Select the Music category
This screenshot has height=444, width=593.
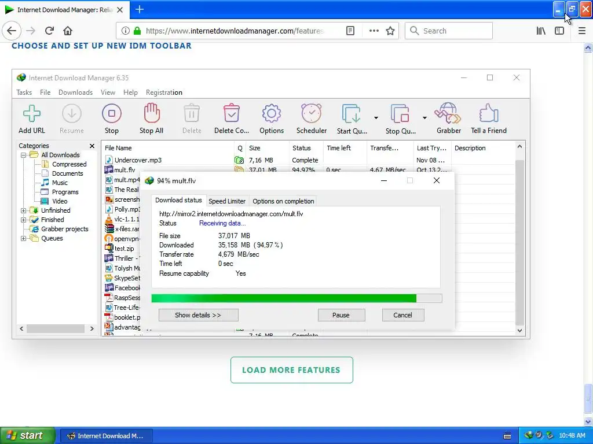60,183
